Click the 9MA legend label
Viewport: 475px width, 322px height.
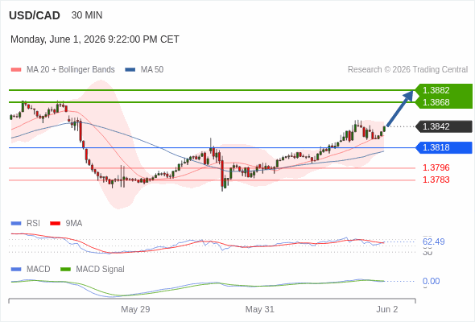[x=74, y=224]
